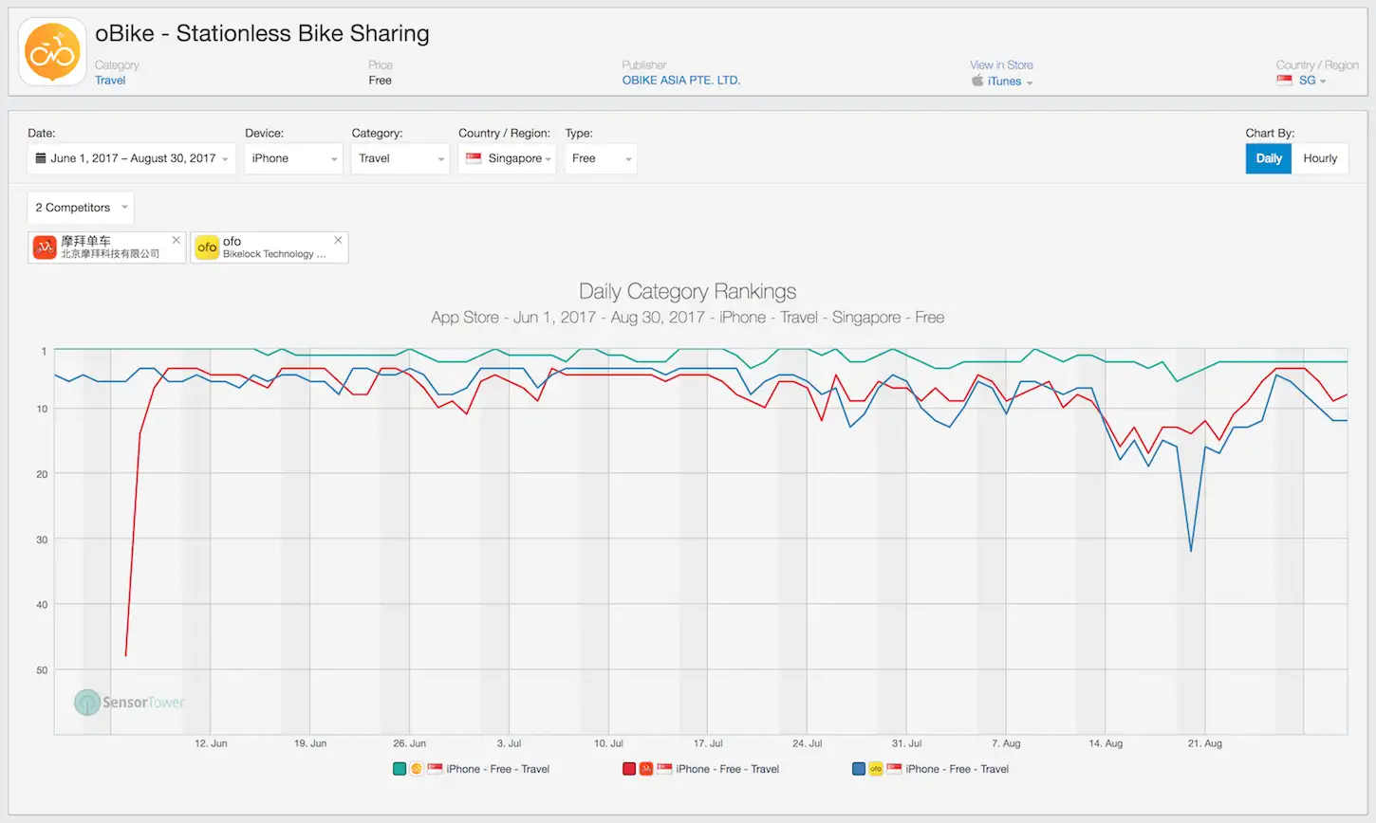Screen dimensions: 1376x823
Task: Click the Daily Category Rankings chart title
Action: pos(687,291)
